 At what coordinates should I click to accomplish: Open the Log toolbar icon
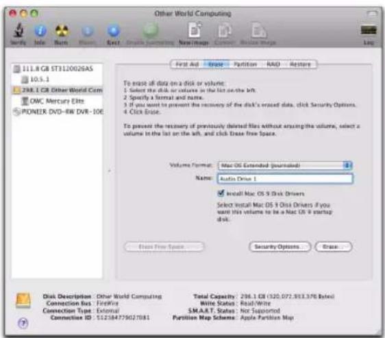click(x=369, y=30)
